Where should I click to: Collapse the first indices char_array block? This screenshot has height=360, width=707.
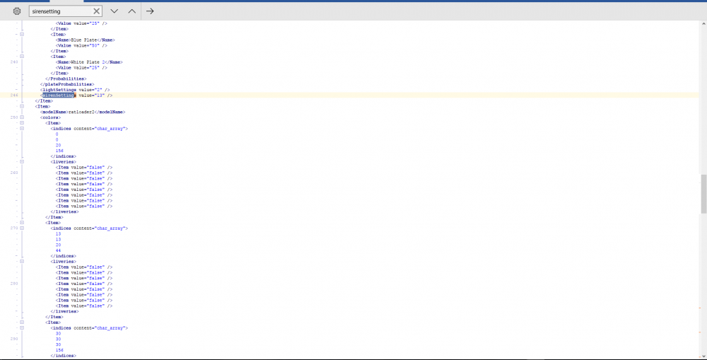tap(22, 129)
